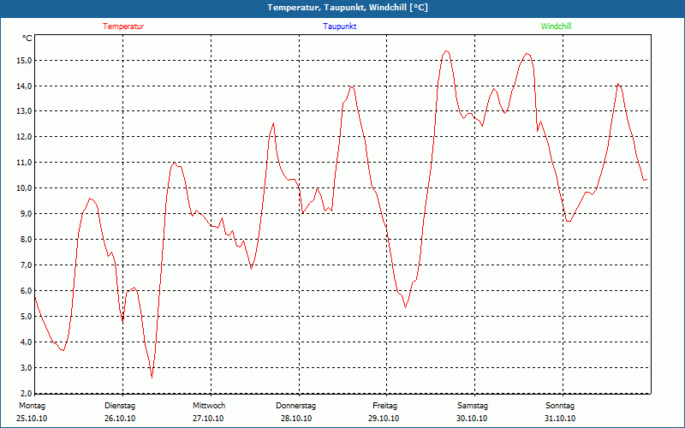Click the Montag day label
The height and width of the screenshot is (428, 685).
click(32, 406)
